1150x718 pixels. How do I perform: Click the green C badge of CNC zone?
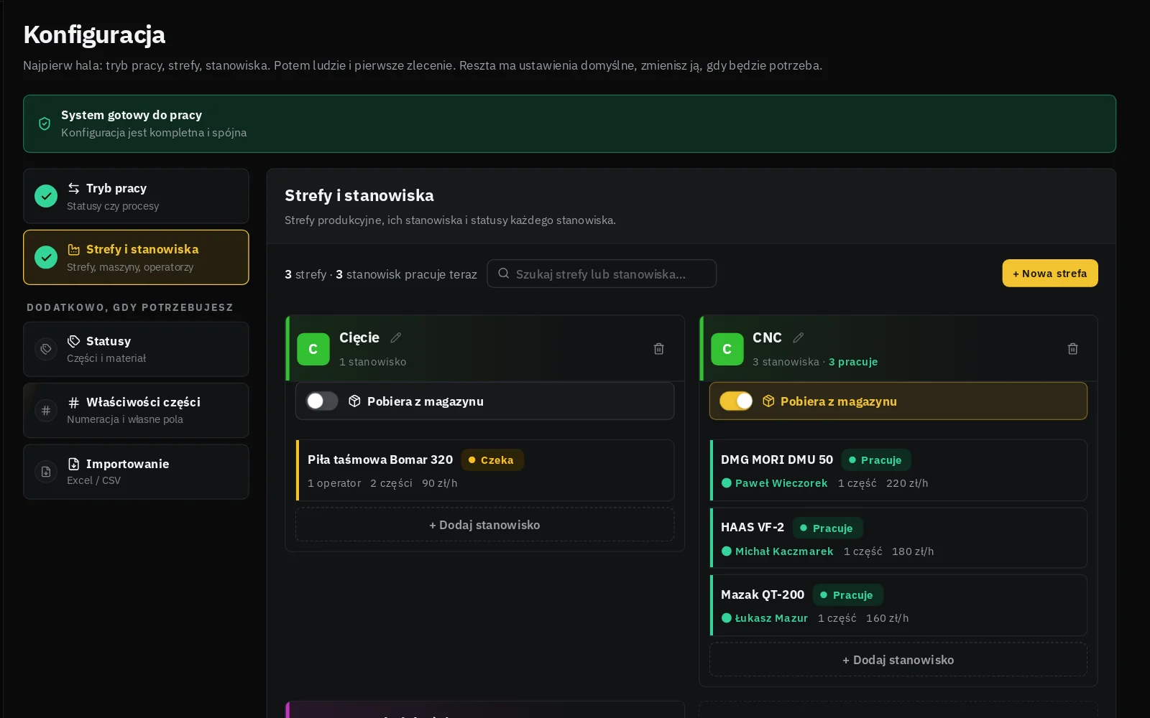[x=727, y=349]
